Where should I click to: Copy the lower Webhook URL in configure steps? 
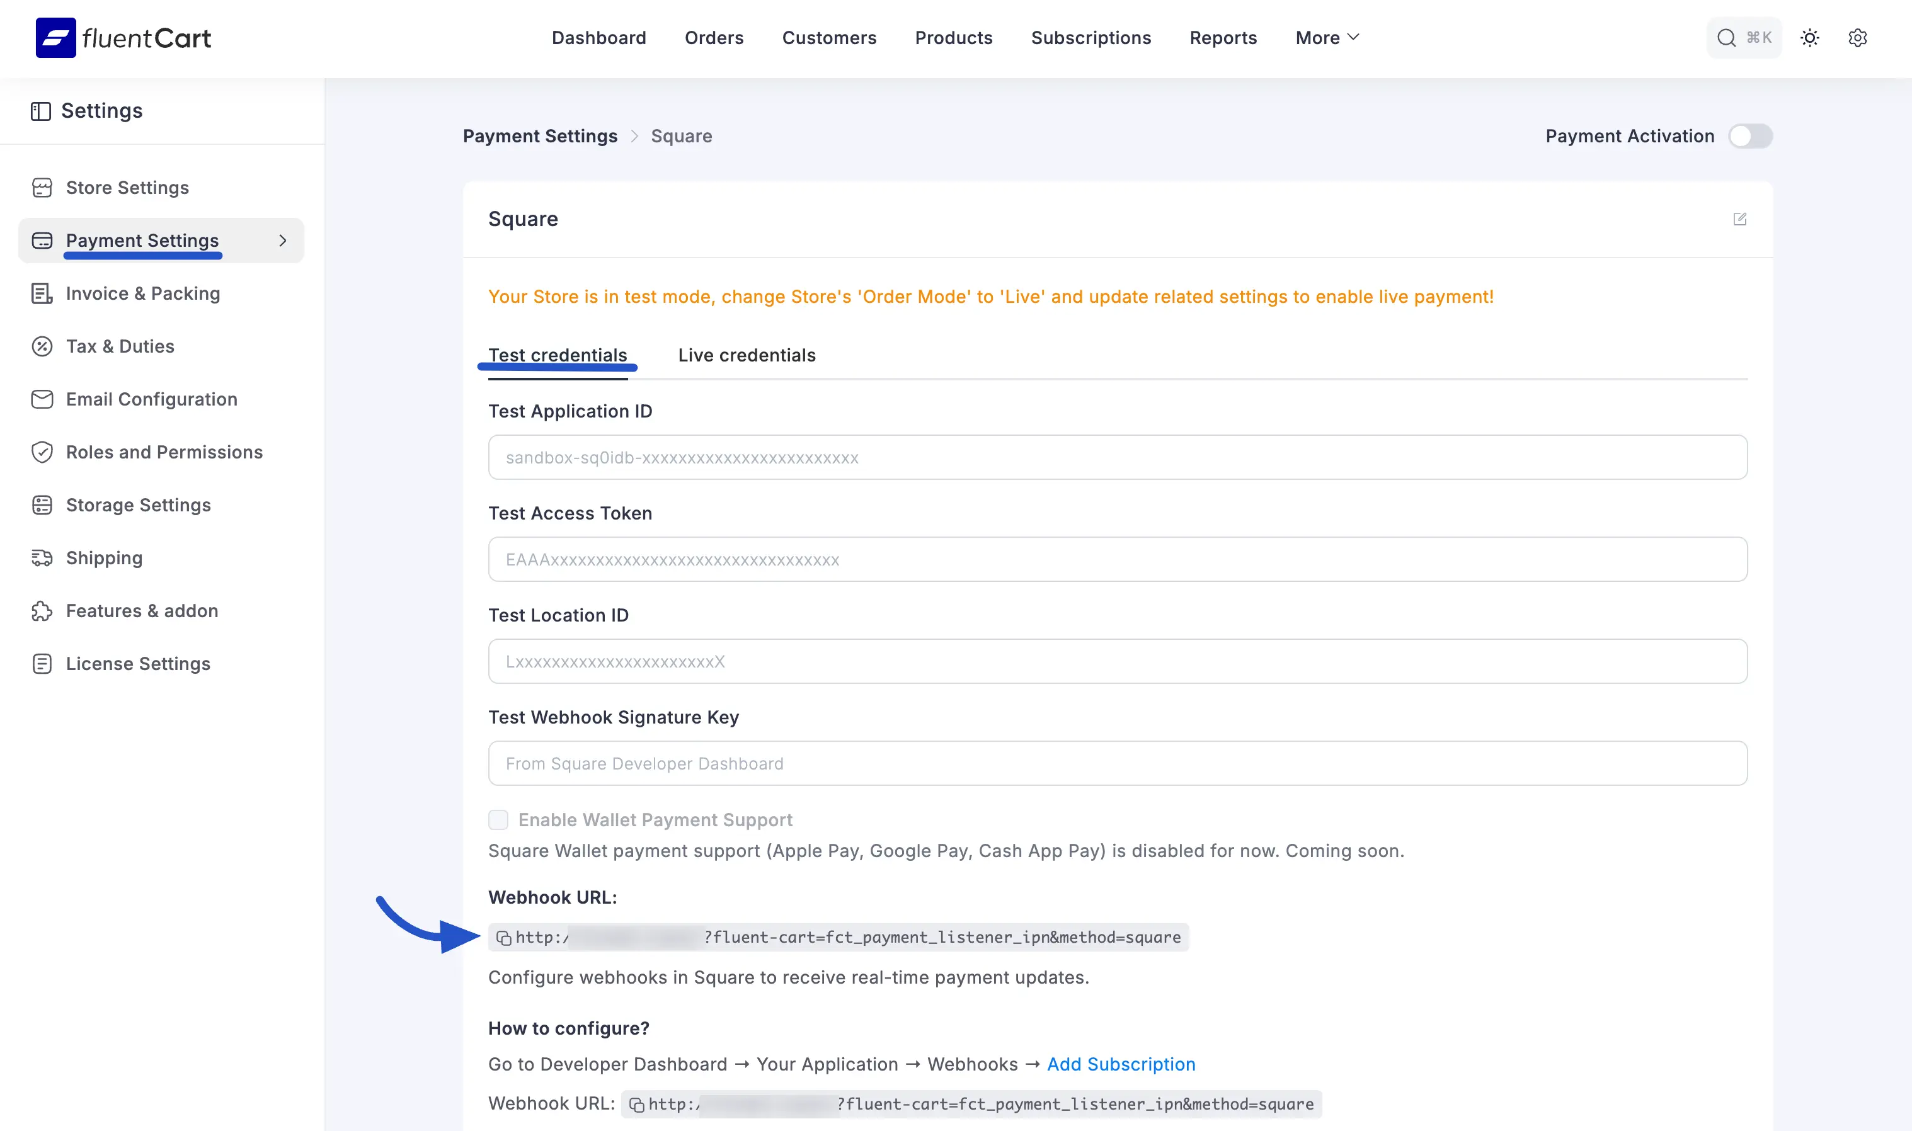click(636, 1105)
